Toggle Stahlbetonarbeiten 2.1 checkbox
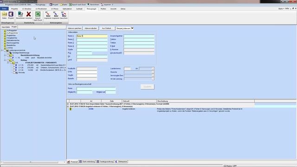297x167 pixels. point(11,63)
